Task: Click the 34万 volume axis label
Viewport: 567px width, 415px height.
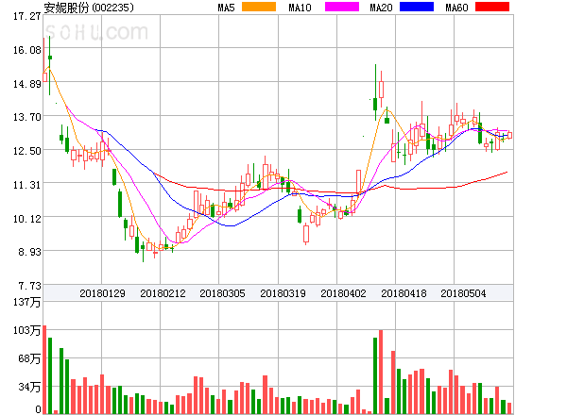Action: pyautogui.click(x=29, y=387)
